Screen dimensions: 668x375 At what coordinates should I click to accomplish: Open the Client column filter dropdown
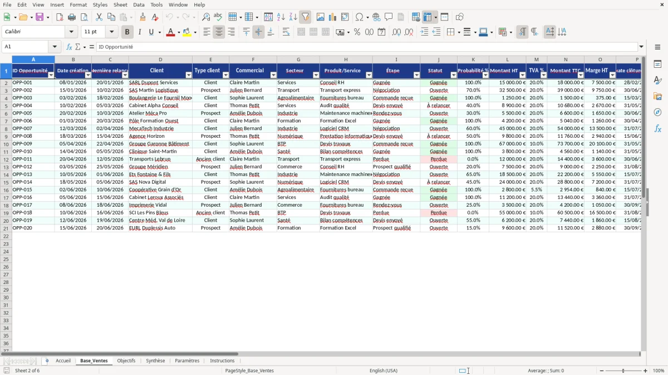(x=188, y=75)
